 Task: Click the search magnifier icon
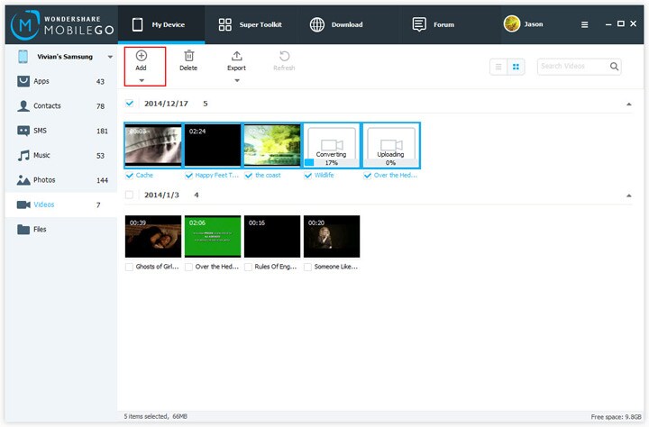[614, 66]
